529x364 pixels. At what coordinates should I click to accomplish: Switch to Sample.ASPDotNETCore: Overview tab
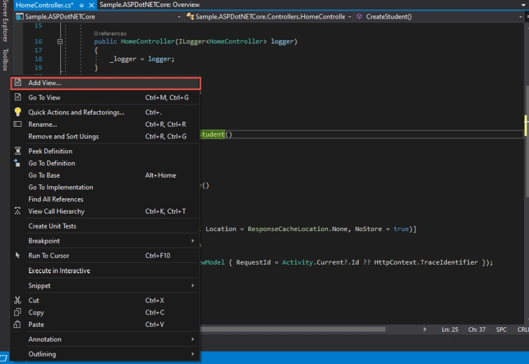pos(149,5)
